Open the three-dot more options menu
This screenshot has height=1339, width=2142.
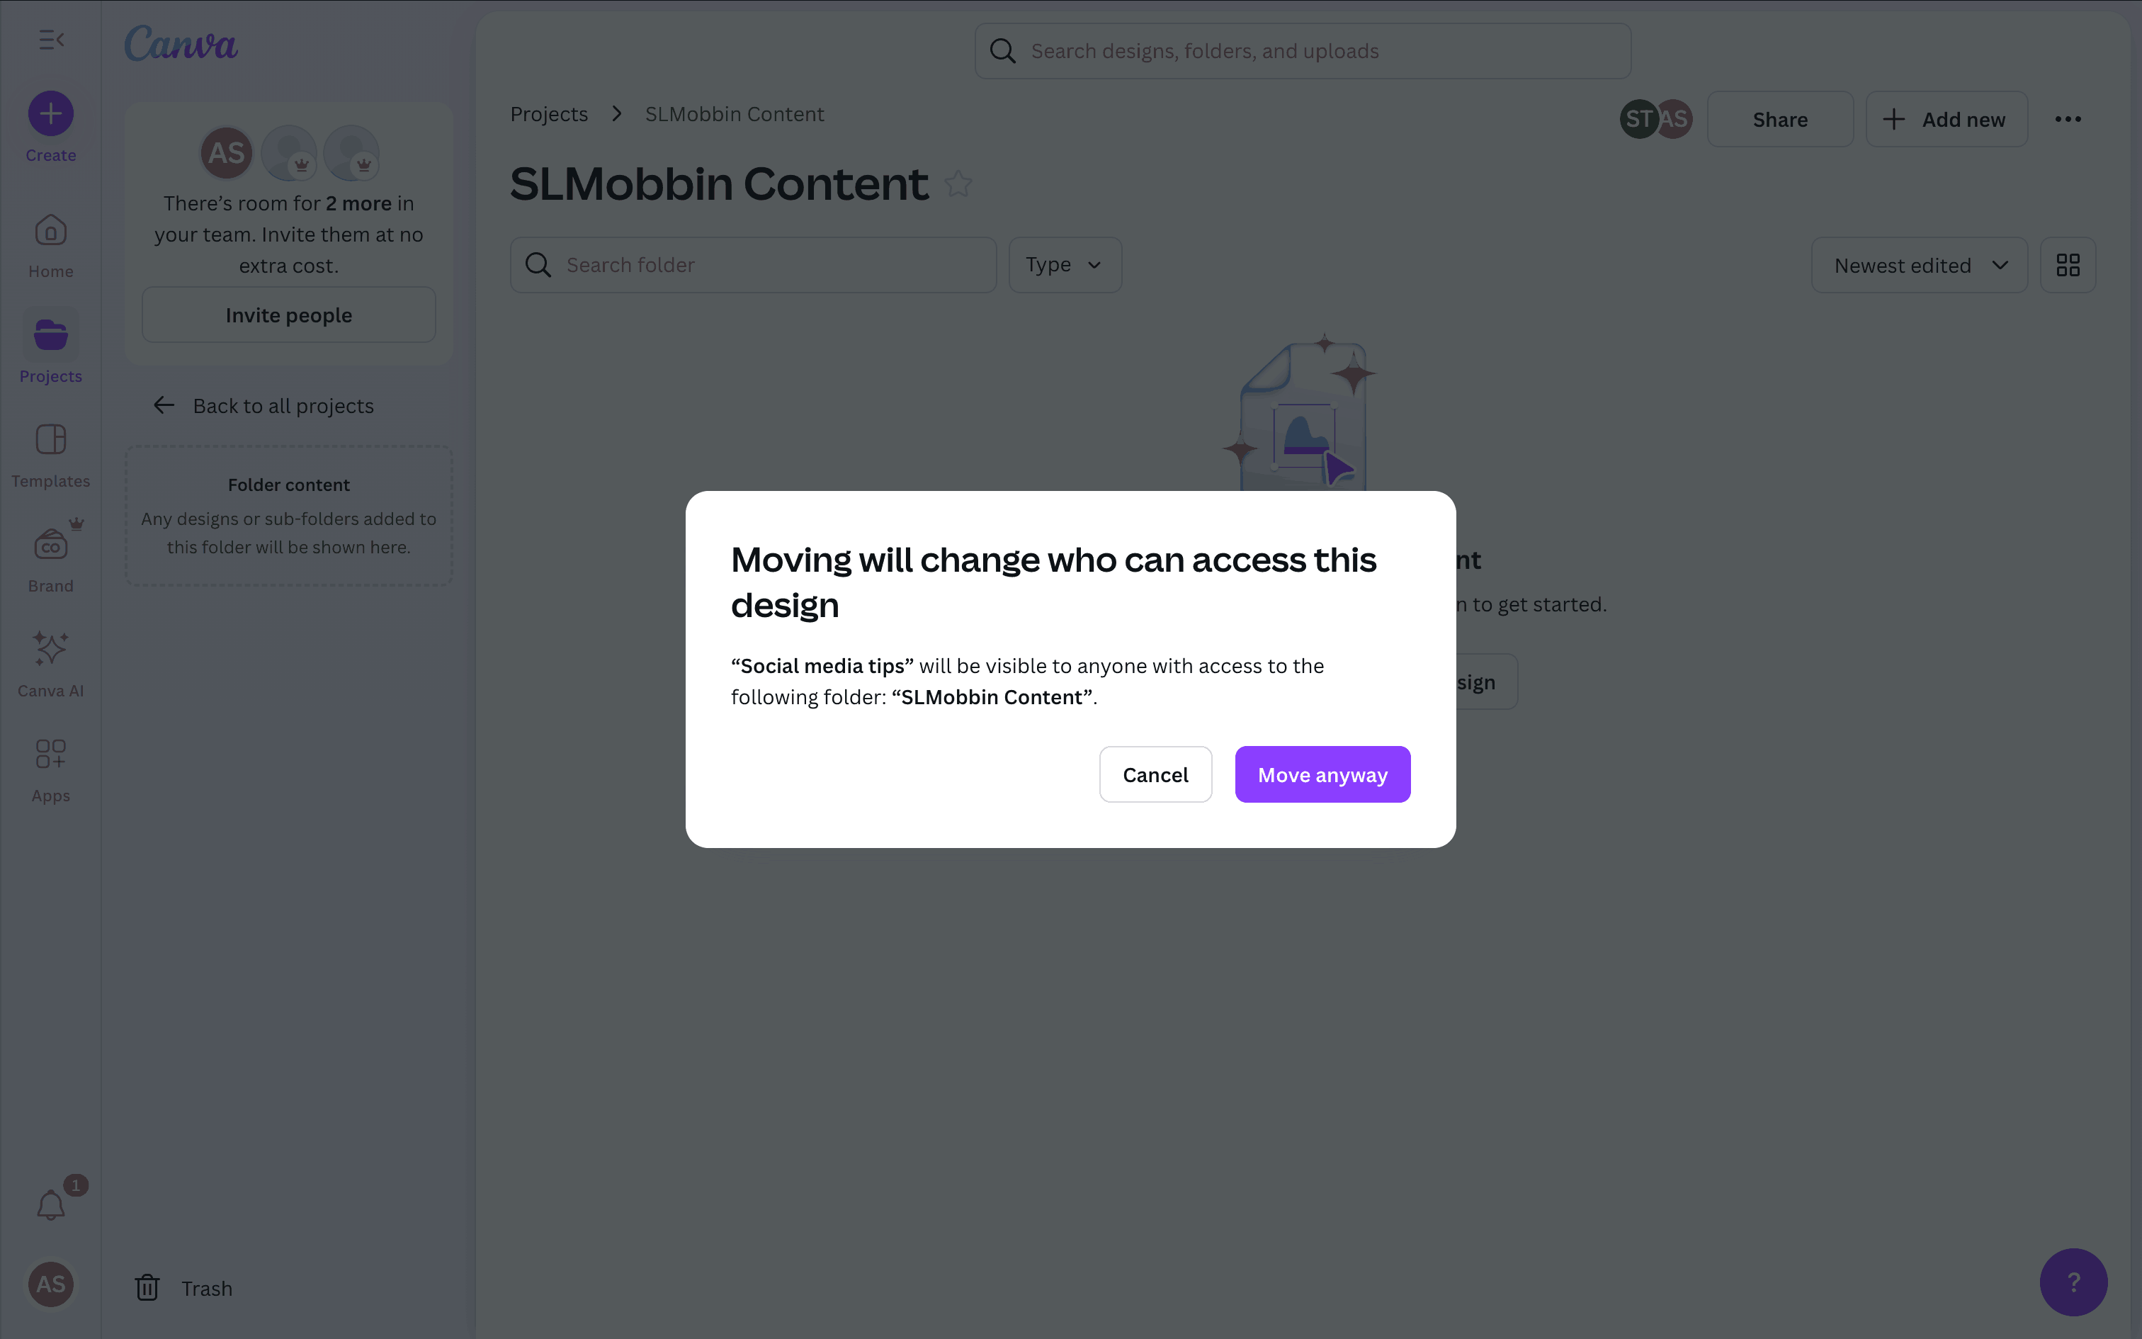pos(2068,120)
